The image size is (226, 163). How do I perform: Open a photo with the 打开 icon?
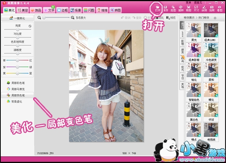pos(157,9)
